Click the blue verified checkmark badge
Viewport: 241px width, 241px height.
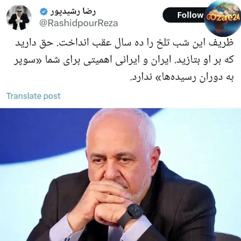tap(44, 12)
